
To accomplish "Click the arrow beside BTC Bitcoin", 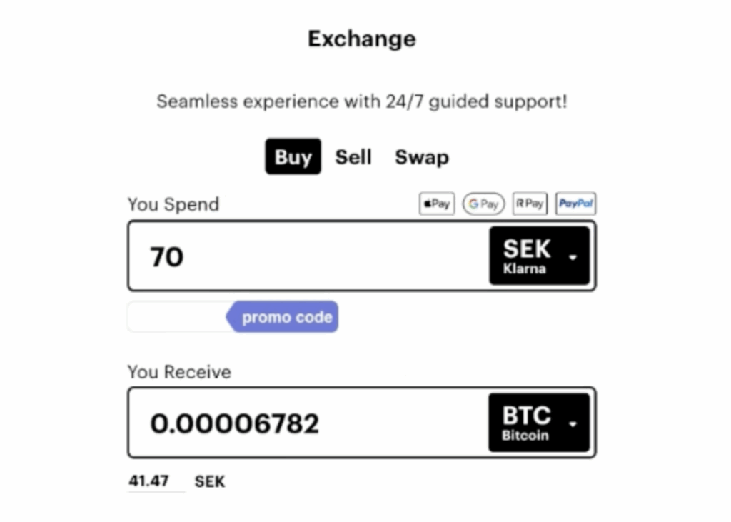I will click(573, 423).
